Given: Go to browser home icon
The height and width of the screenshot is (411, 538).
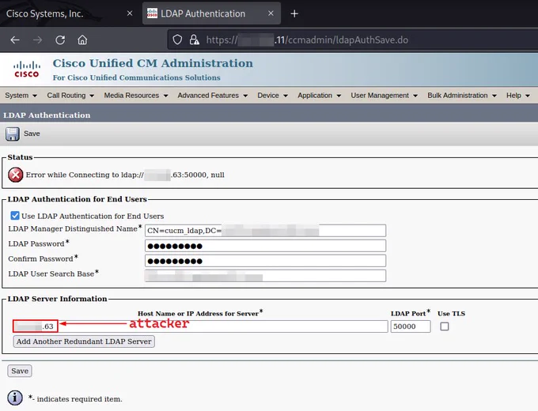Looking at the screenshot, I should pos(82,40).
